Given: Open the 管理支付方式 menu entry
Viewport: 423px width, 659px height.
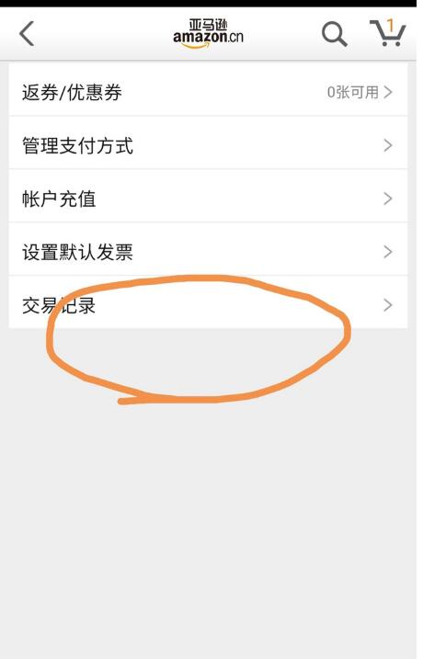Looking at the screenshot, I should (208, 143).
